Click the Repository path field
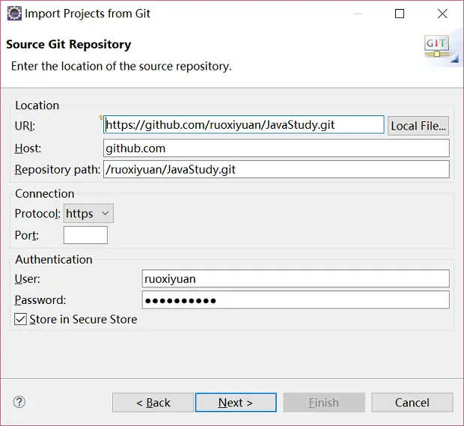The image size is (464, 426). pos(276,169)
